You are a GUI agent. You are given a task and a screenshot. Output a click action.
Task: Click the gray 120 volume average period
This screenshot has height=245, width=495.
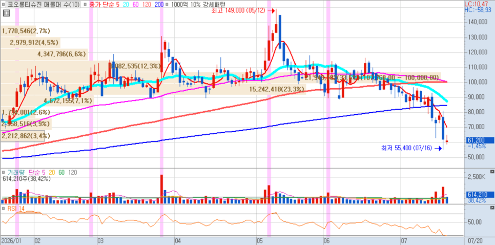click(73, 172)
